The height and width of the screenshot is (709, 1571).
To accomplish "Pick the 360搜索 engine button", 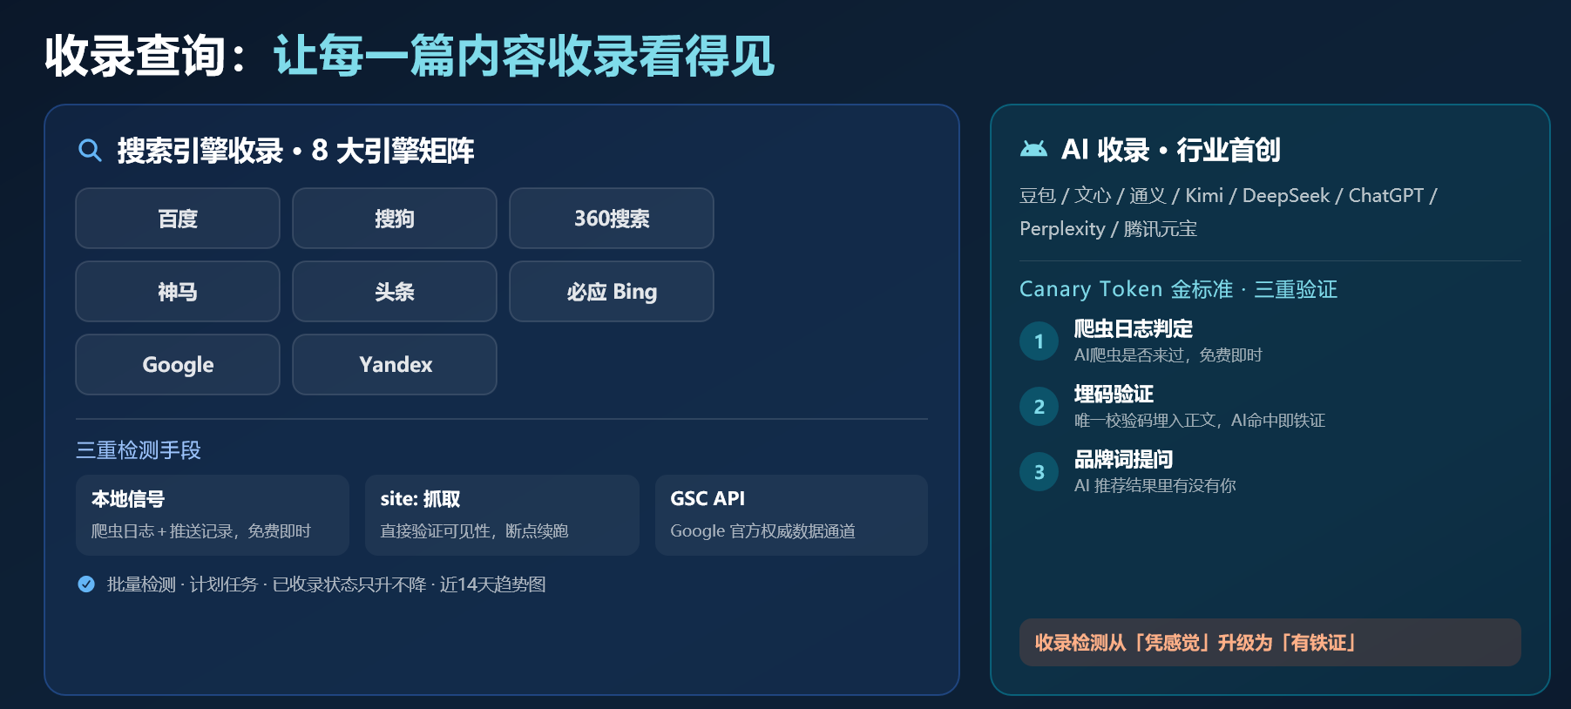I will pos(612,219).
